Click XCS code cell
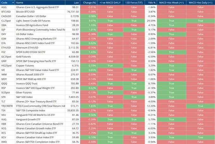The image size is (215, 144). [x=8, y=133]
